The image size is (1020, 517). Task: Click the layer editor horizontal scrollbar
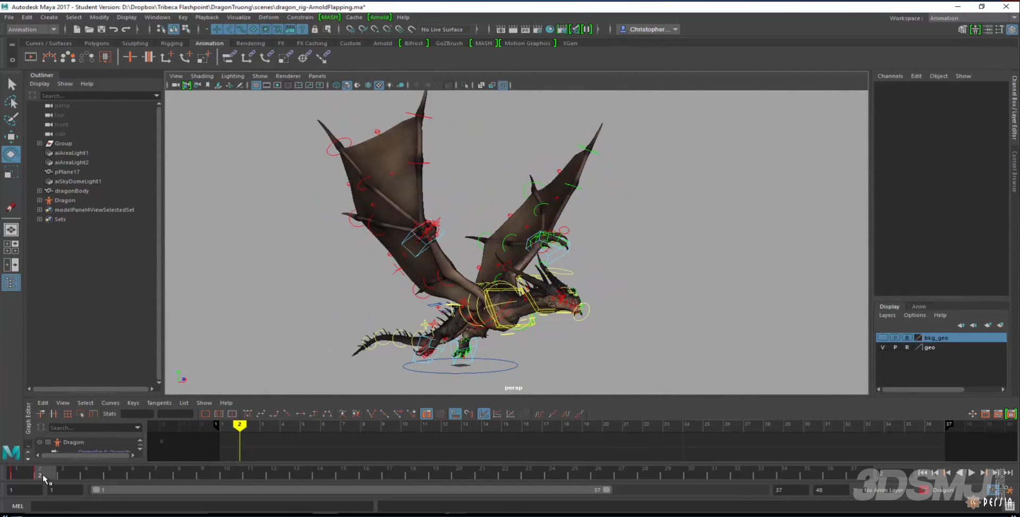tap(924, 389)
